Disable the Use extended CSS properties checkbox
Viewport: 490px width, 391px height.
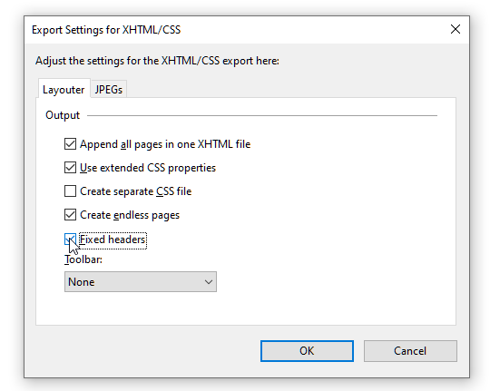click(70, 168)
